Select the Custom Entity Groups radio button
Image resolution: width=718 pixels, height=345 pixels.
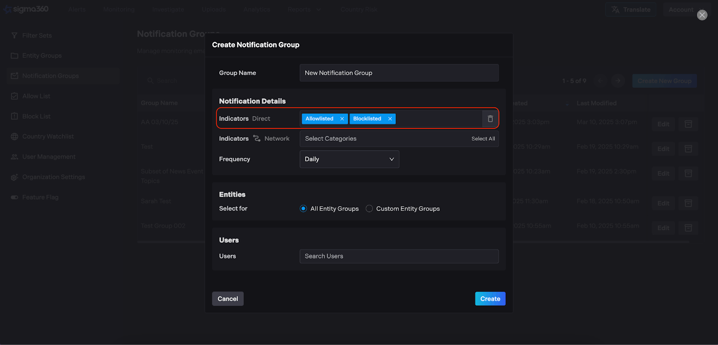coord(369,209)
